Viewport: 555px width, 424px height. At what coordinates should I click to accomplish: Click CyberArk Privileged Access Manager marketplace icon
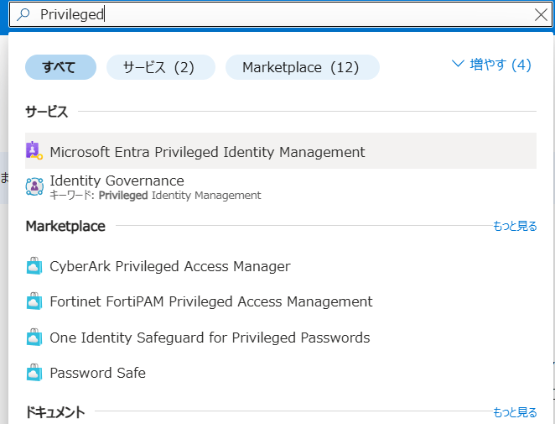tap(34, 266)
